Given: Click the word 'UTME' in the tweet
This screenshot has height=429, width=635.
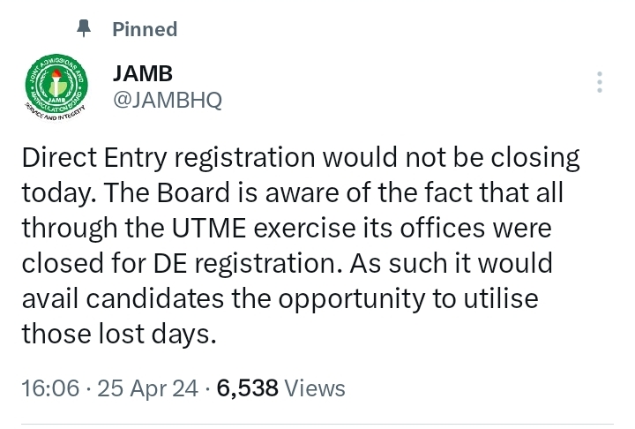Looking at the screenshot, I should (x=209, y=228).
